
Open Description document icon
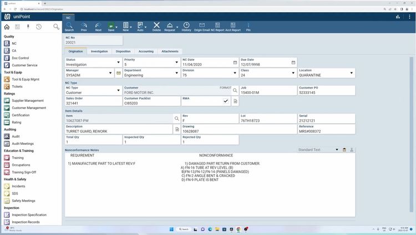(x=177, y=129)
